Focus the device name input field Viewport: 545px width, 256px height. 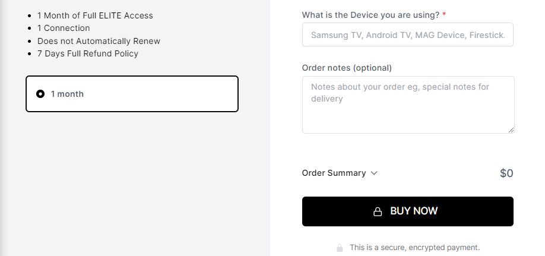point(408,34)
